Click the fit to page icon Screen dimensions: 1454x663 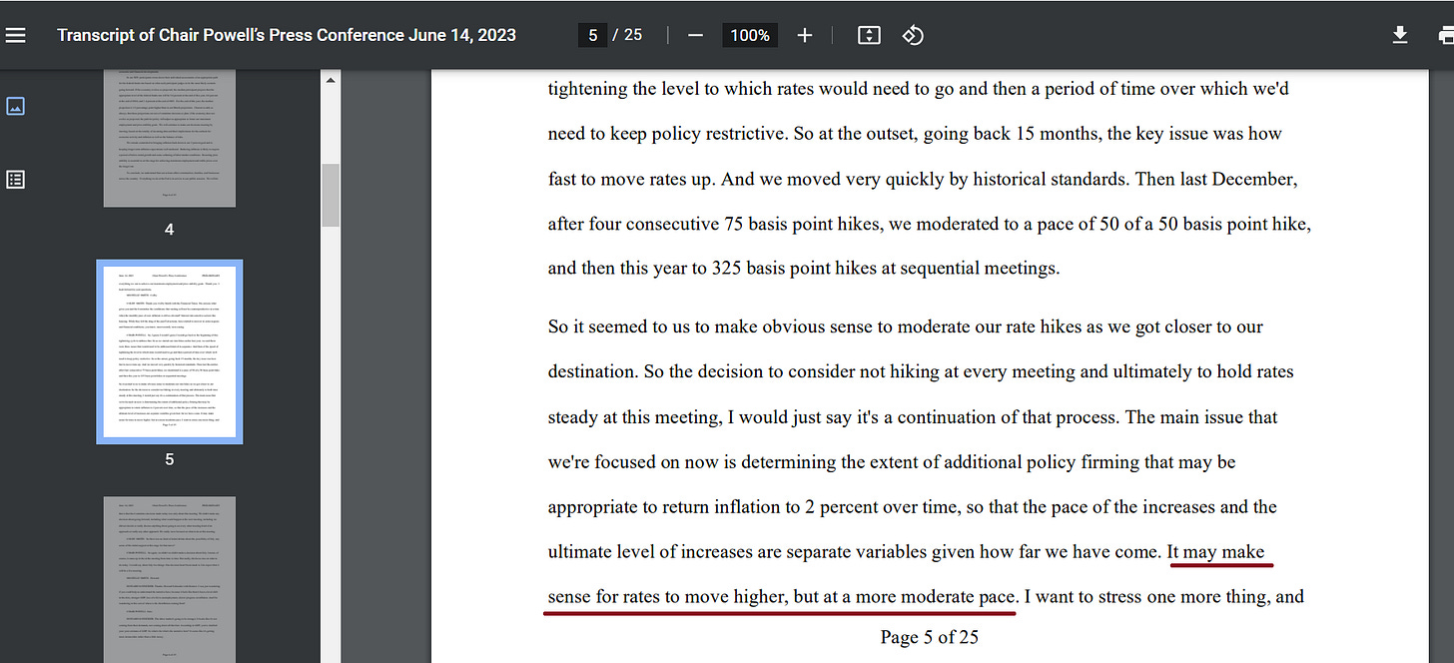tap(869, 35)
